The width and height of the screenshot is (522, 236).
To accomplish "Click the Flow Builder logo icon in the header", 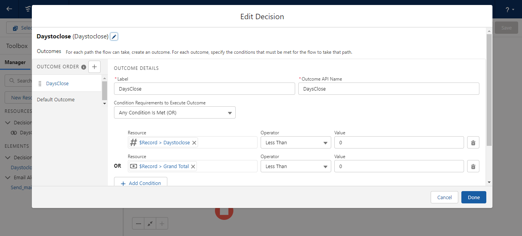I will [x=28, y=9].
